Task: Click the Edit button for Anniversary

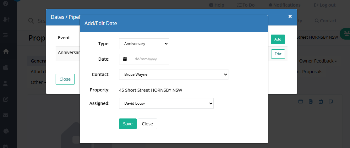Action: [x=278, y=54]
